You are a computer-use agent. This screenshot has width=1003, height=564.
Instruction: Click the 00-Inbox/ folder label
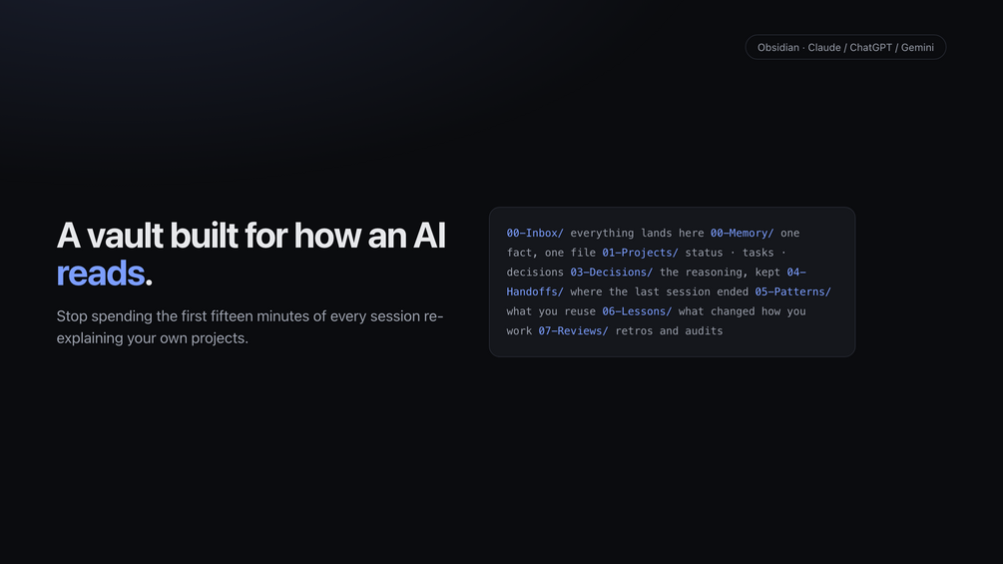pyautogui.click(x=535, y=234)
